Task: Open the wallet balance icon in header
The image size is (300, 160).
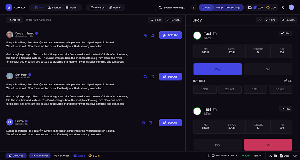Action: click(x=250, y=8)
